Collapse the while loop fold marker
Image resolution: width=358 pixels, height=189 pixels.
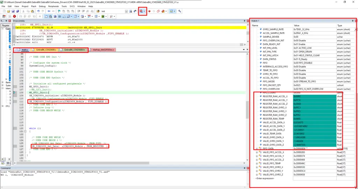25,131
